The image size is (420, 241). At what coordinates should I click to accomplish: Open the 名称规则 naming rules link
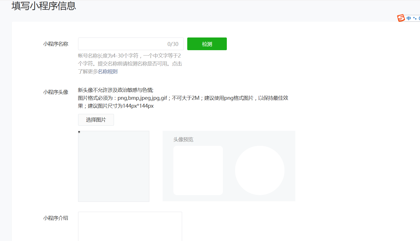click(107, 72)
